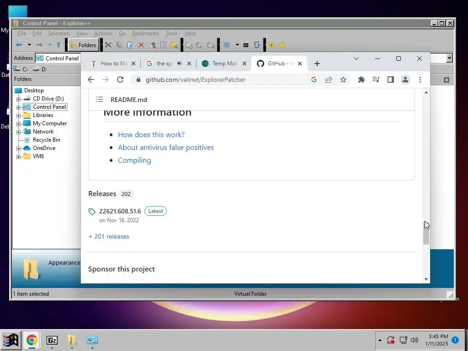Expand the VM6 folder tree node
Image resolution: width=468 pixels, height=351 pixels.
point(18,156)
